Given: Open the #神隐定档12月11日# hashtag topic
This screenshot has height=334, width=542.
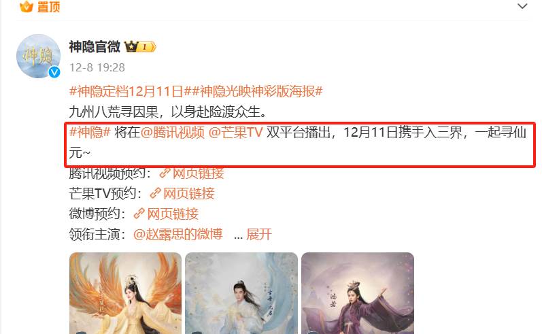Looking at the screenshot, I should (126, 92).
